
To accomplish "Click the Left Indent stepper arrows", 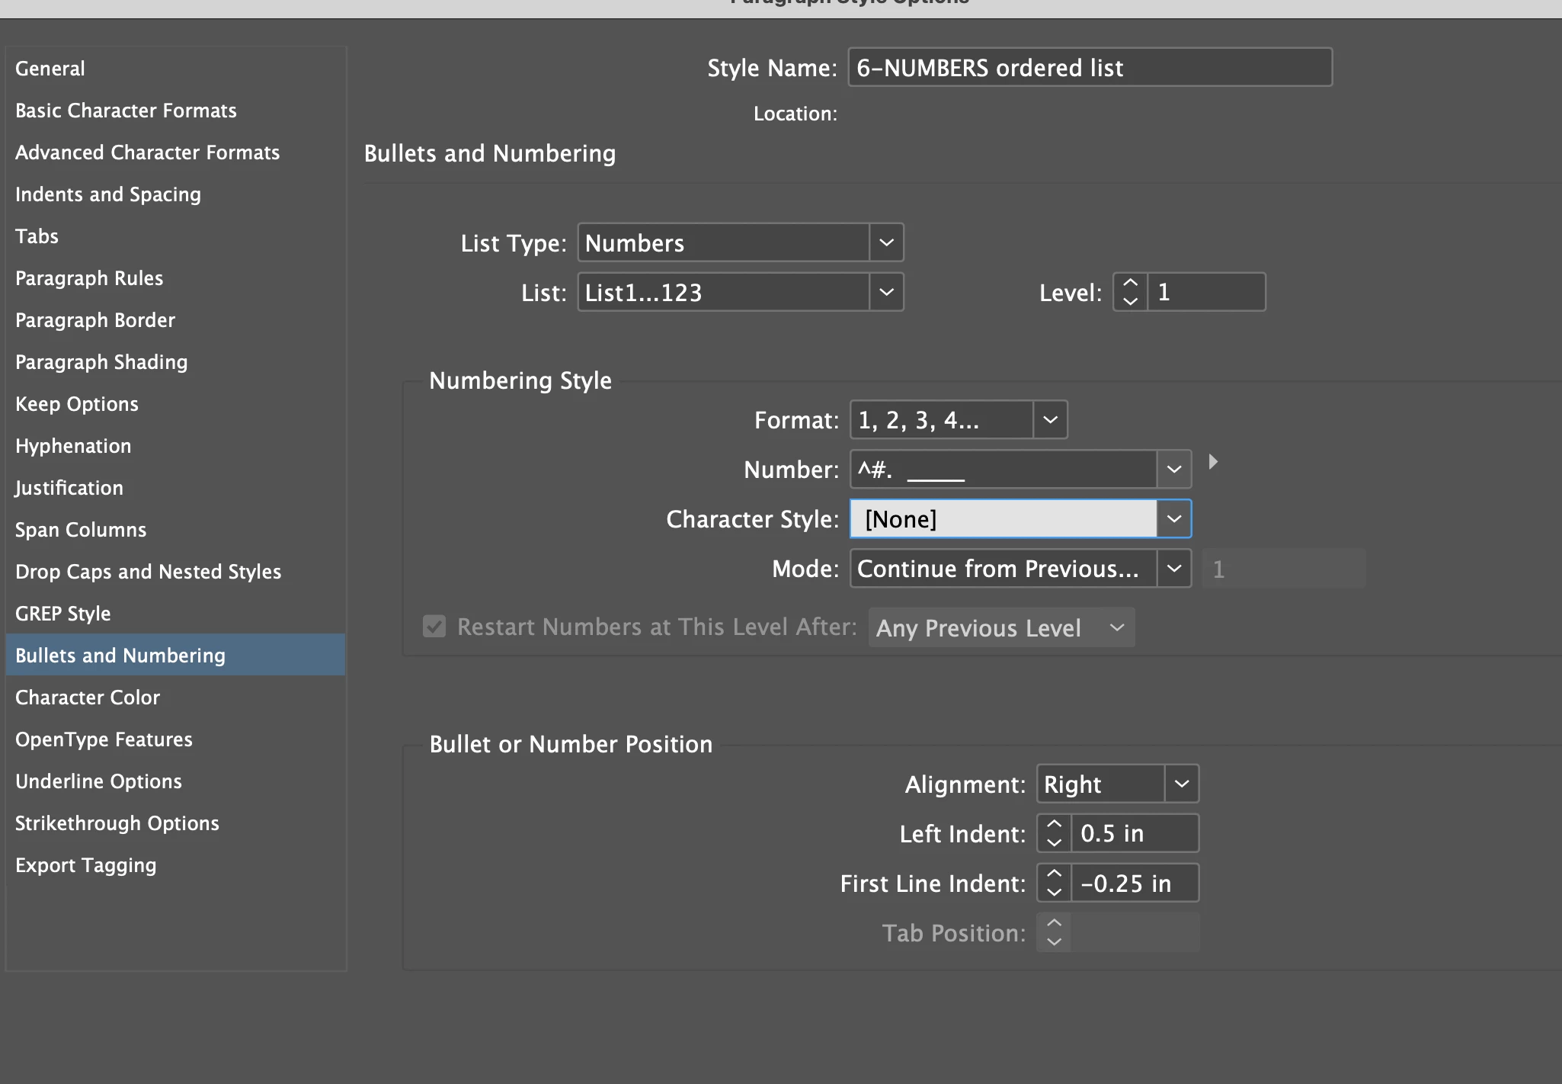I will click(x=1054, y=833).
